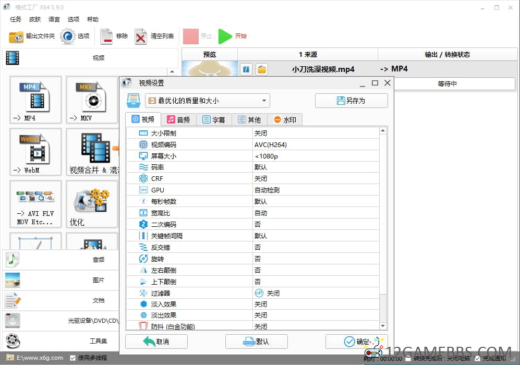Click the 淡出效果 row label
The image size is (520, 365).
[163, 315]
